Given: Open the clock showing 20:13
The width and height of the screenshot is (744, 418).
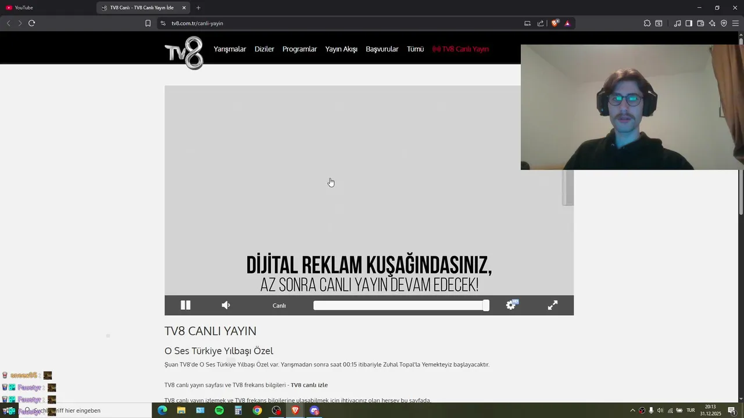Looking at the screenshot, I should (710, 410).
